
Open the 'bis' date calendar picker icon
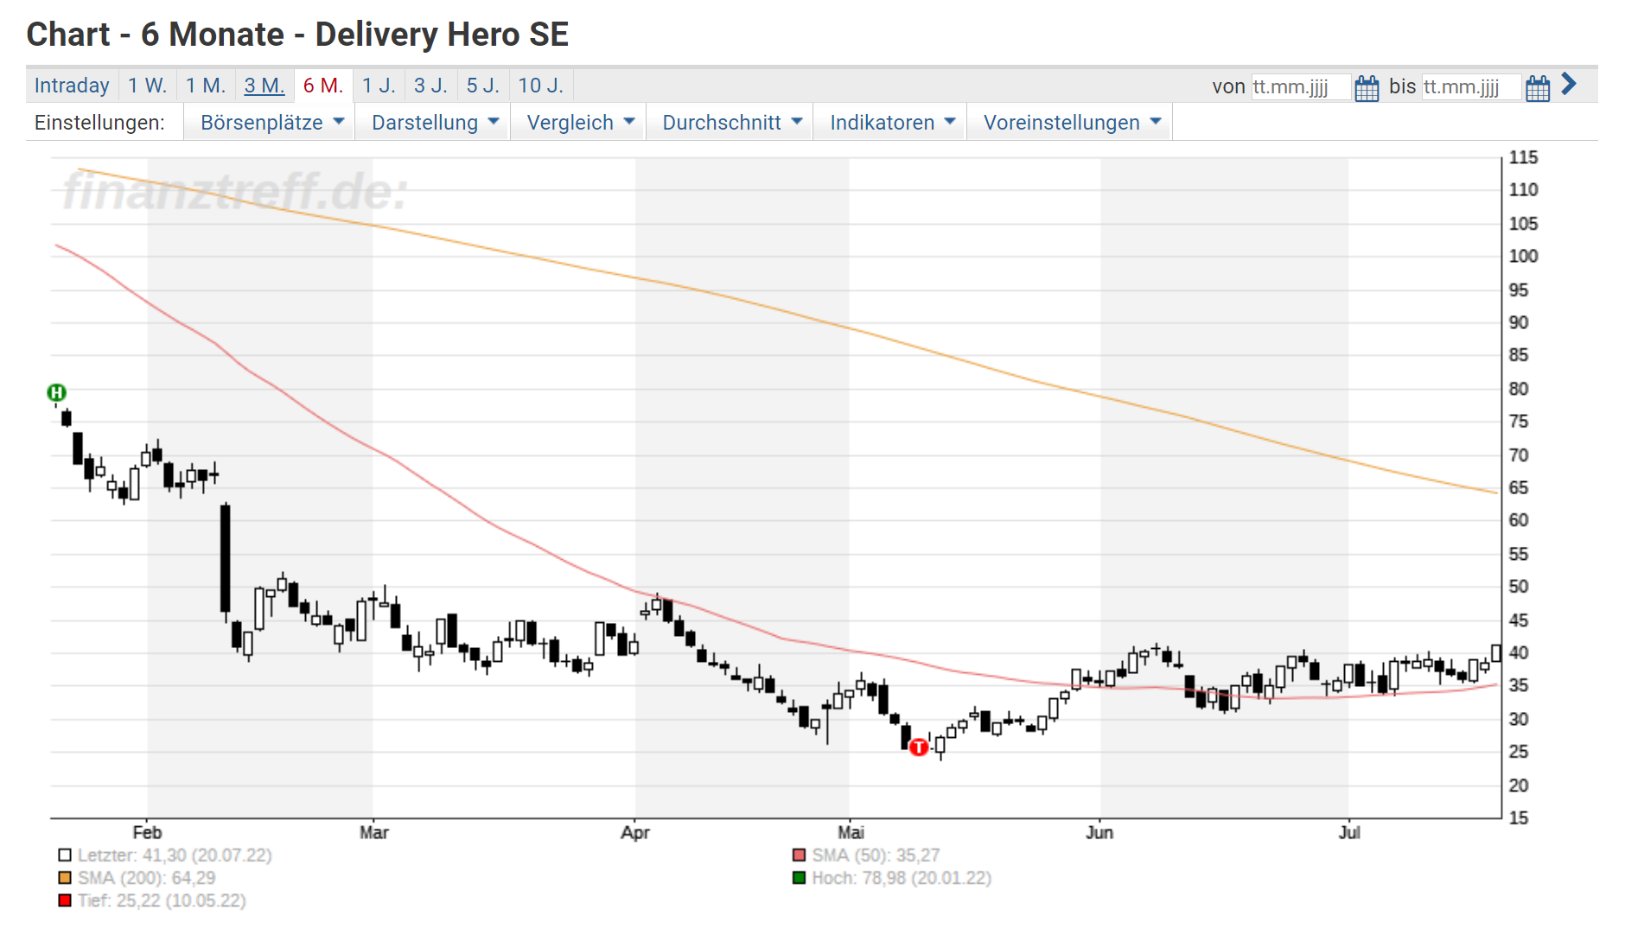point(1538,87)
